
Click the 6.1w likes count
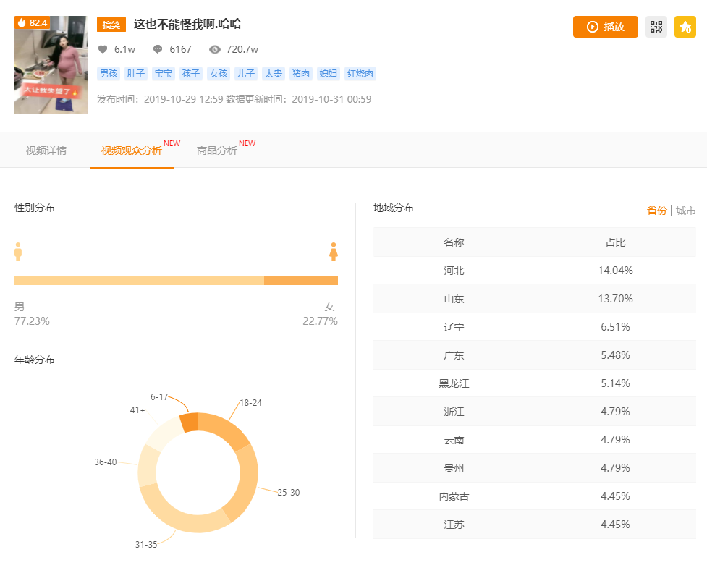[x=124, y=49]
